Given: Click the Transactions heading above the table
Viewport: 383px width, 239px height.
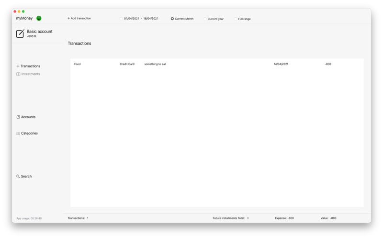Looking at the screenshot, I should (79, 43).
